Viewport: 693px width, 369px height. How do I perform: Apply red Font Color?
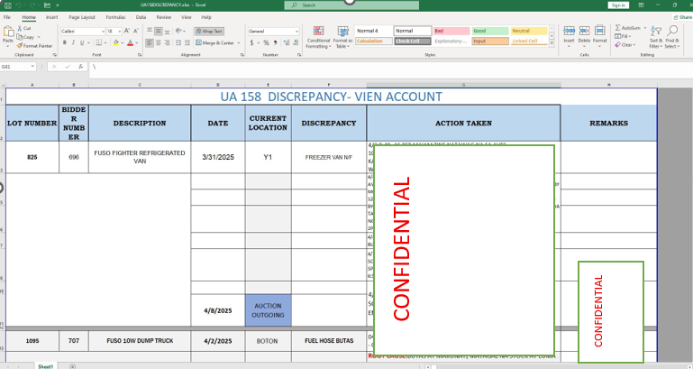[130, 43]
